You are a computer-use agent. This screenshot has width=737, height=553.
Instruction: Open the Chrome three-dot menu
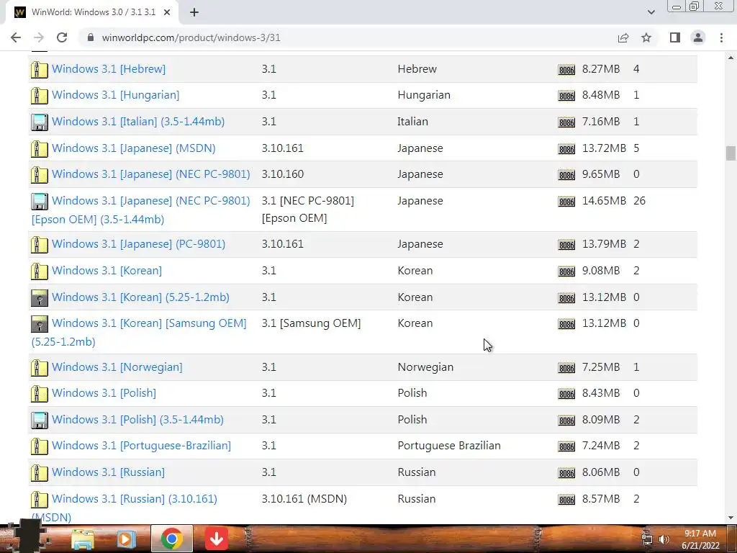coord(721,37)
